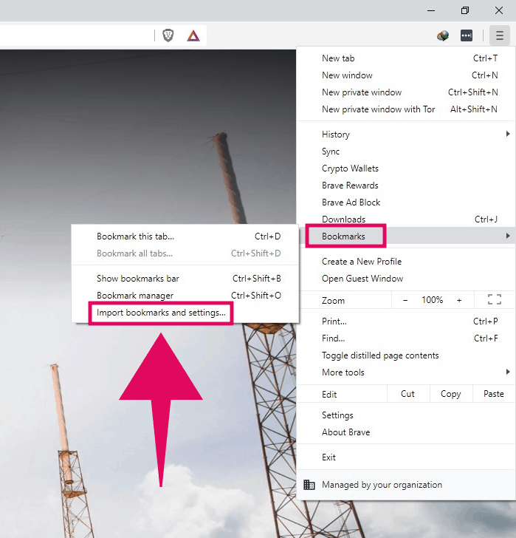
Task: Open Downloads from the menu
Action: [406, 219]
